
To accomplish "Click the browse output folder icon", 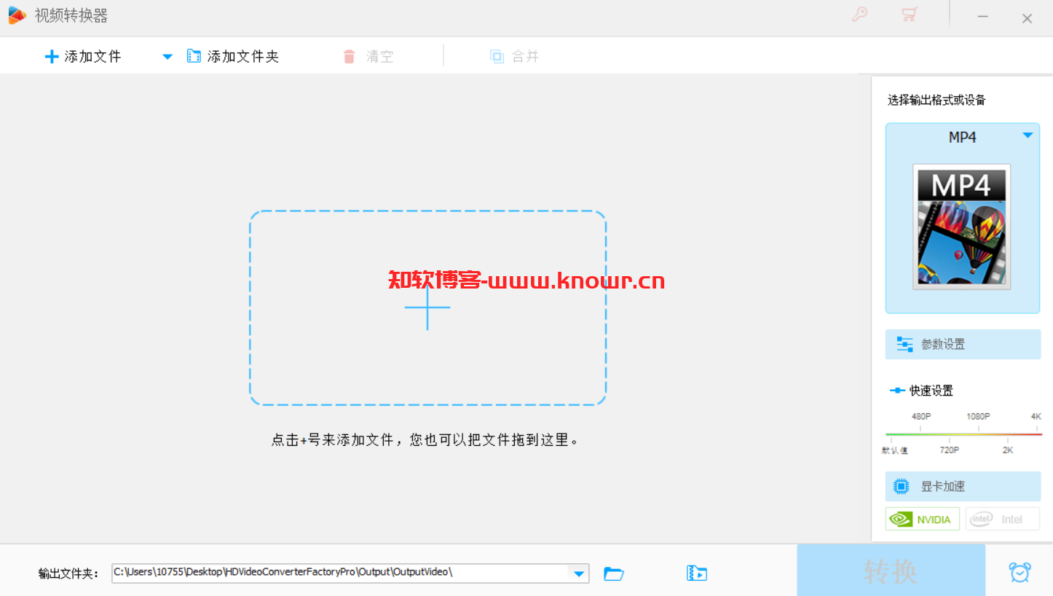I will (614, 573).
